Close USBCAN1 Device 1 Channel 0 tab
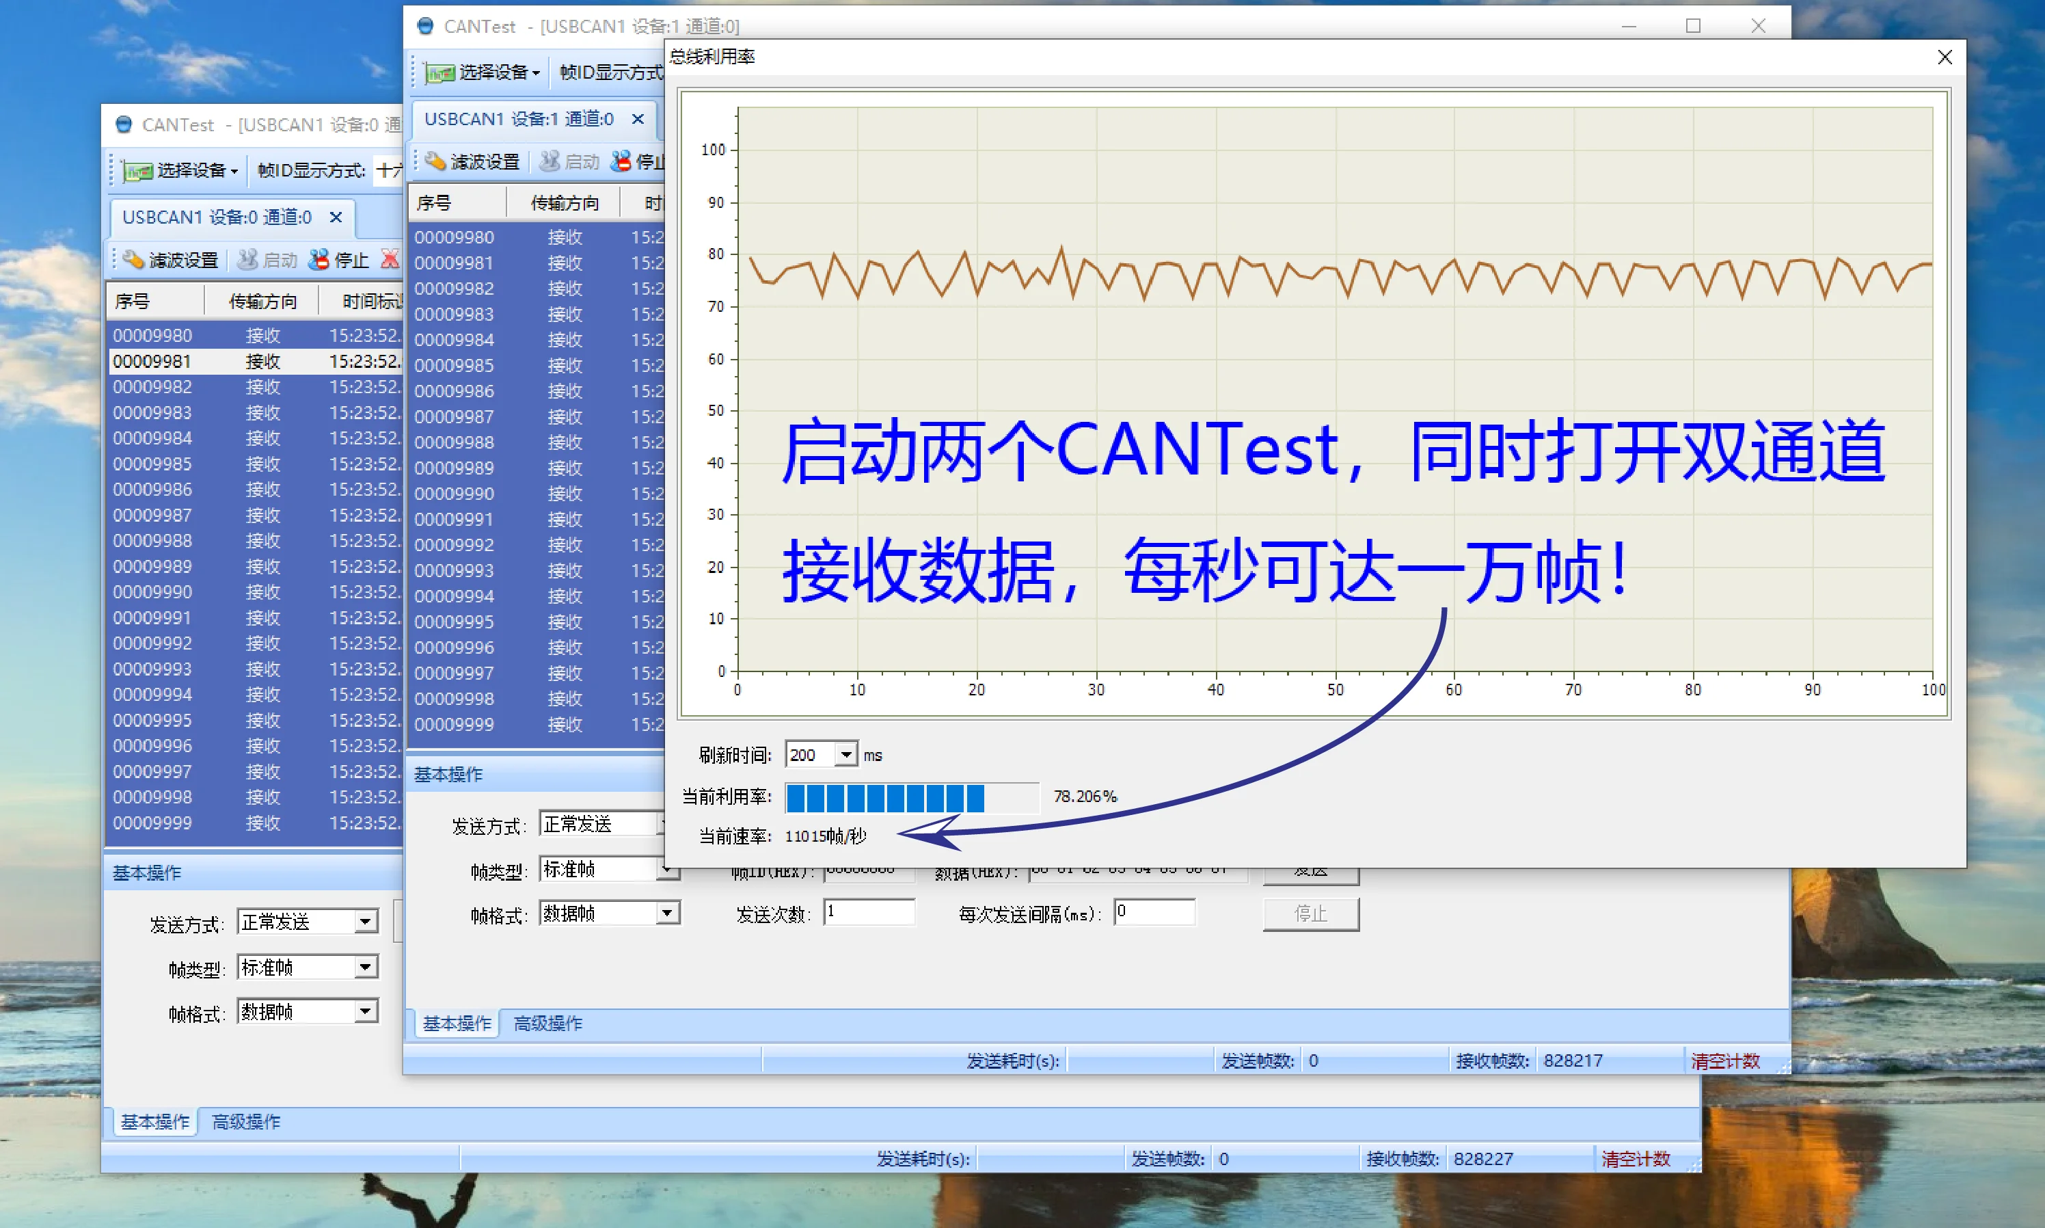This screenshot has width=2045, height=1228. (638, 119)
